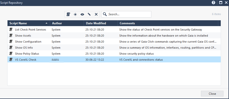Select the Show OS Info script
The image size is (229, 99).
[x=114, y=48]
